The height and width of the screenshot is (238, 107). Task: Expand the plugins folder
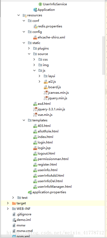[x=29, y=48]
